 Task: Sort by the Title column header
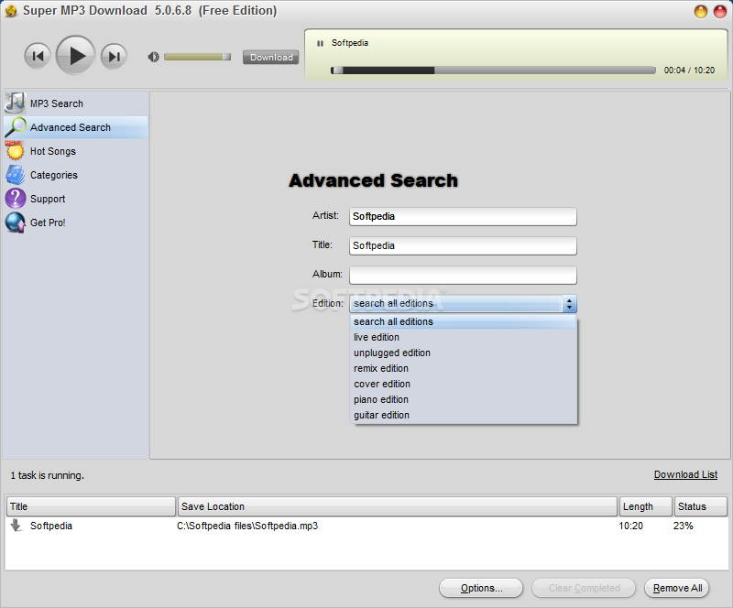[91, 506]
